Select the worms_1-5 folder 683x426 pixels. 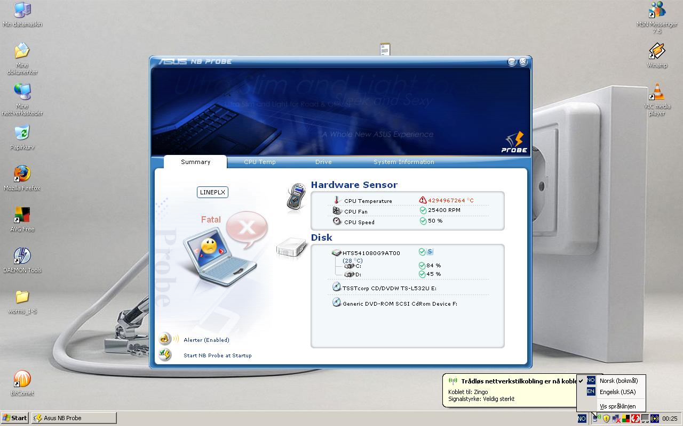click(x=22, y=301)
